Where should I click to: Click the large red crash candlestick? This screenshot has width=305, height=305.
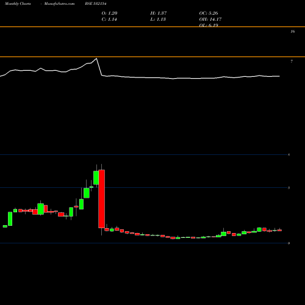pyautogui.click(x=101, y=199)
